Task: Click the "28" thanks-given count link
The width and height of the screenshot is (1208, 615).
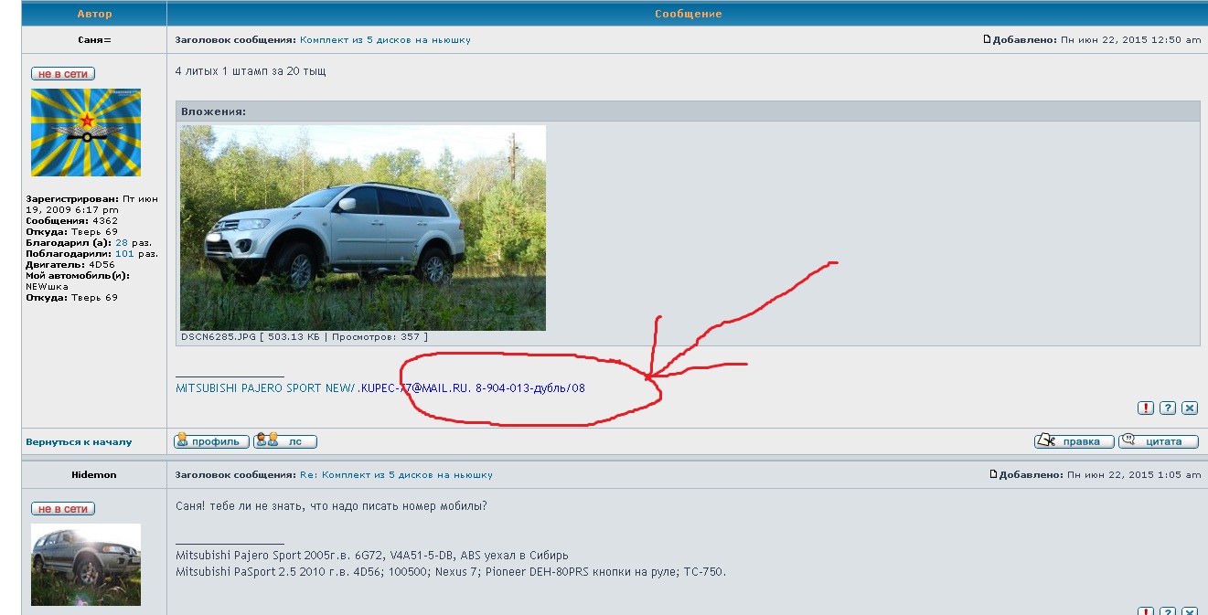Action: point(121,243)
